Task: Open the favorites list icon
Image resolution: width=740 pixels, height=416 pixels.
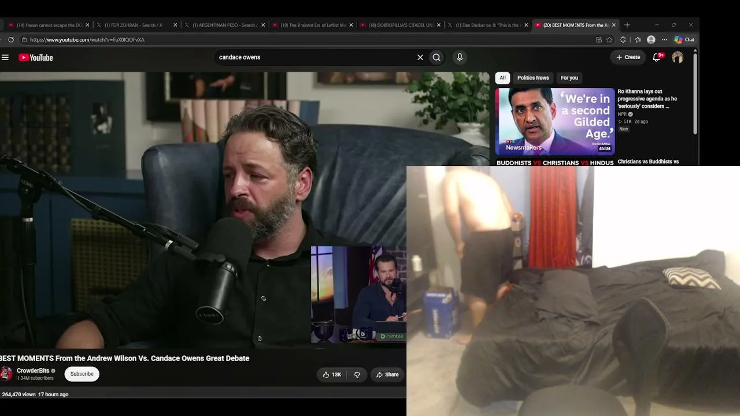Action: 638,40
